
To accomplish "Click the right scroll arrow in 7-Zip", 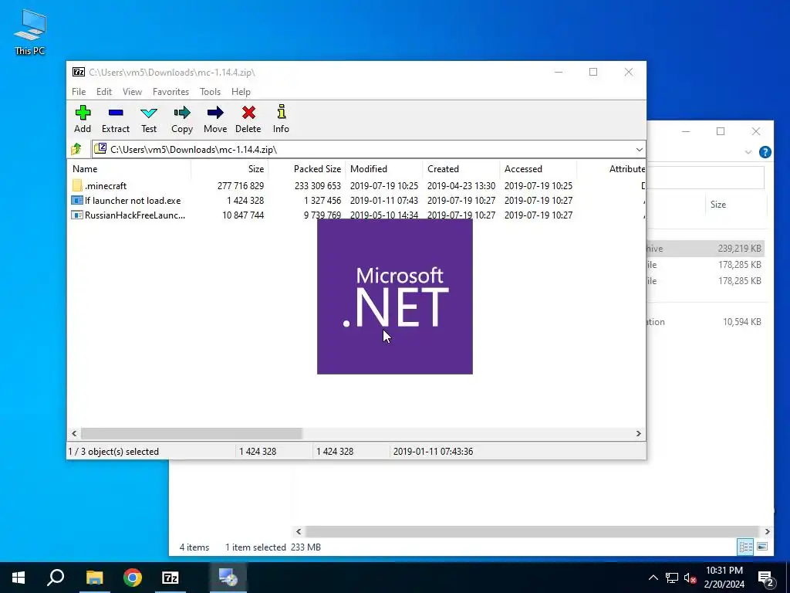I will coord(638,433).
